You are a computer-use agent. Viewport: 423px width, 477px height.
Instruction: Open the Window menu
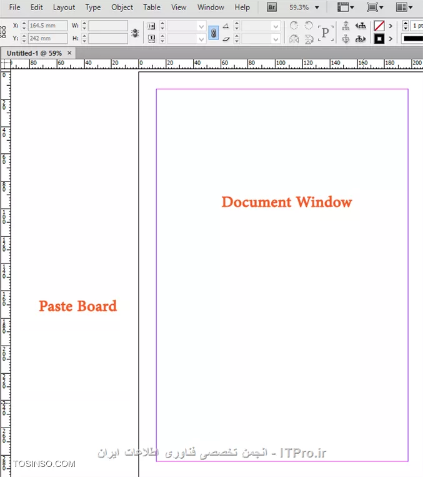pyautogui.click(x=211, y=8)
